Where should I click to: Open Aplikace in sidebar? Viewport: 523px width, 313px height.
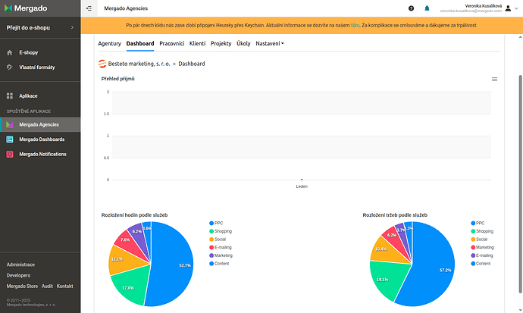pyautogui.click(x=40, y=96)
